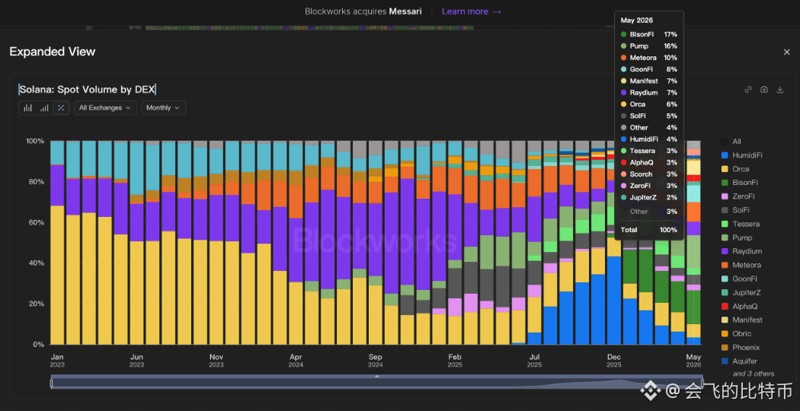Image resolution: width=800 pixels, height=411 pixels.
Task: Toggle AlphaQ in the chart legend
Action: click(x=739, y=307)
